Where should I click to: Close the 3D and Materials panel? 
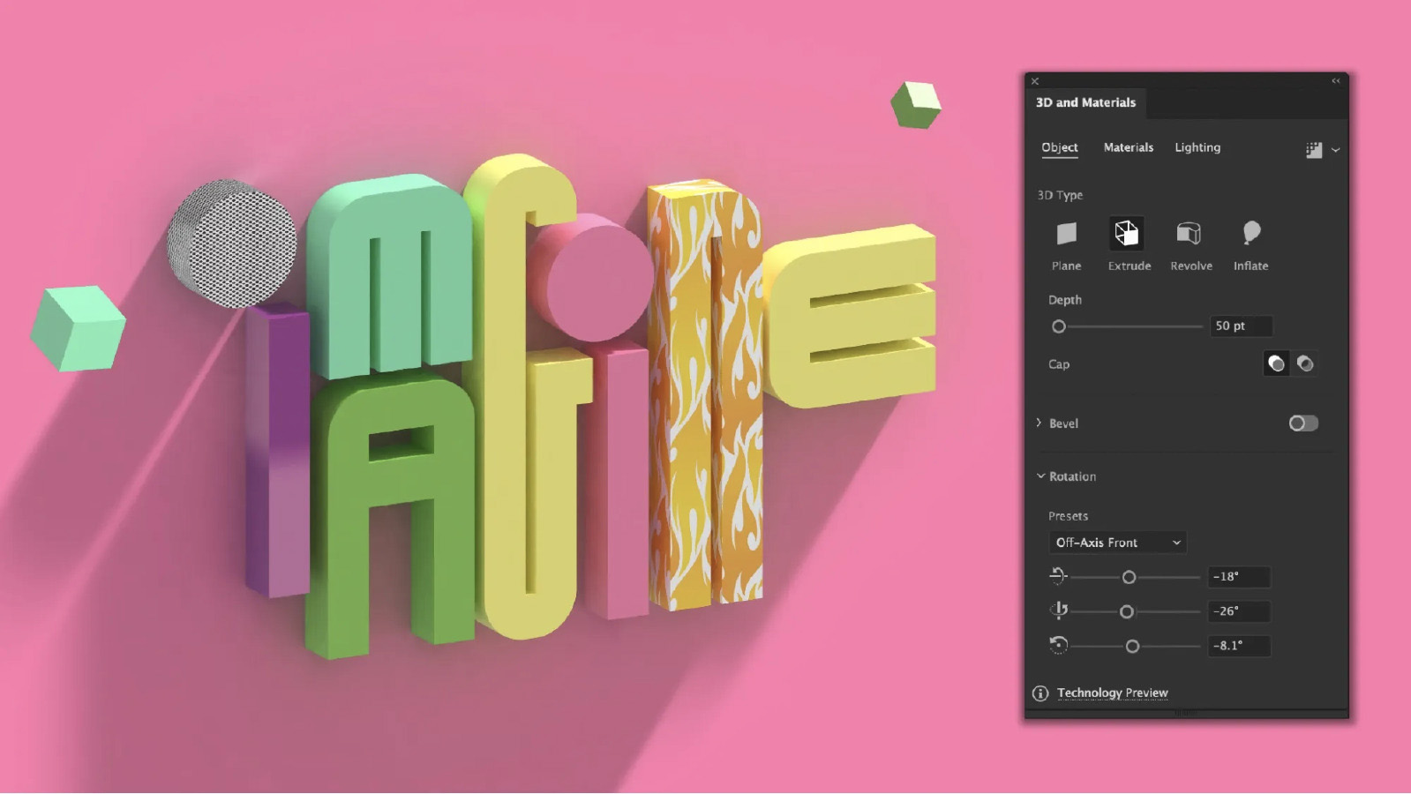point(1035,81)
